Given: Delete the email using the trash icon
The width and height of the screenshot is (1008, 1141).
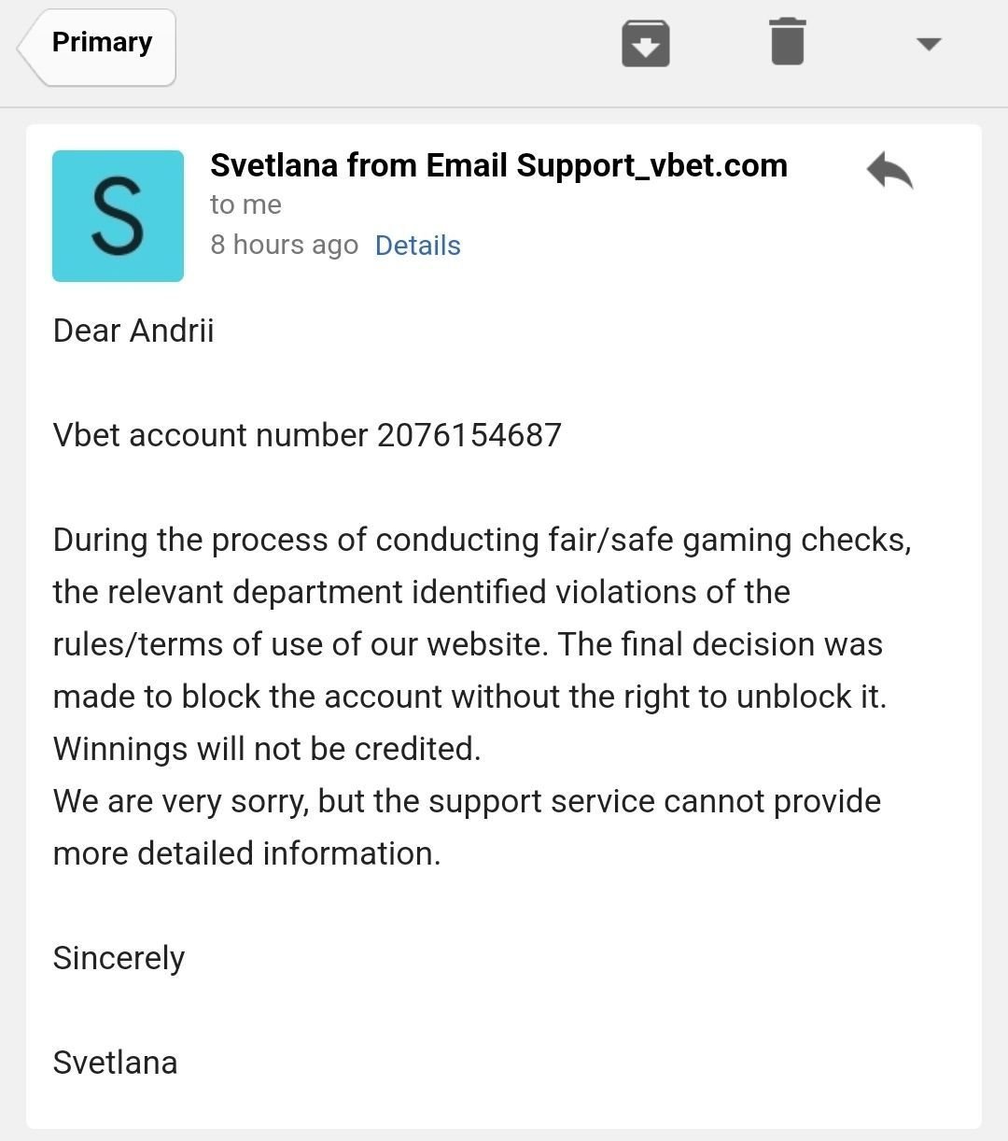Looking at the screenshot, I should point(788,42).
